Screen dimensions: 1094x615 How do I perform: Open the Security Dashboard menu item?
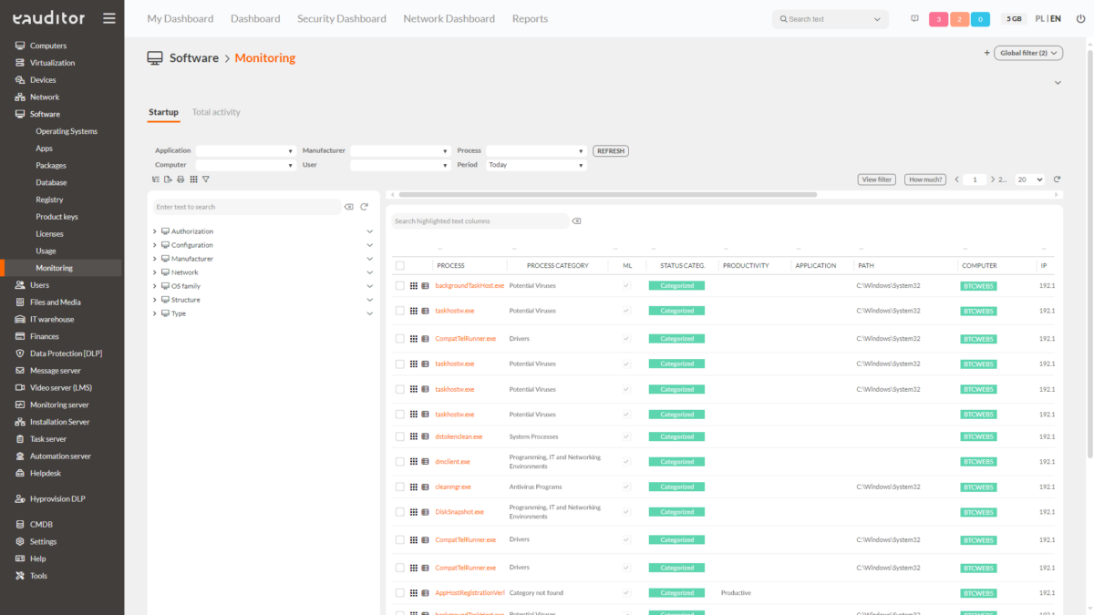(341, 17)
